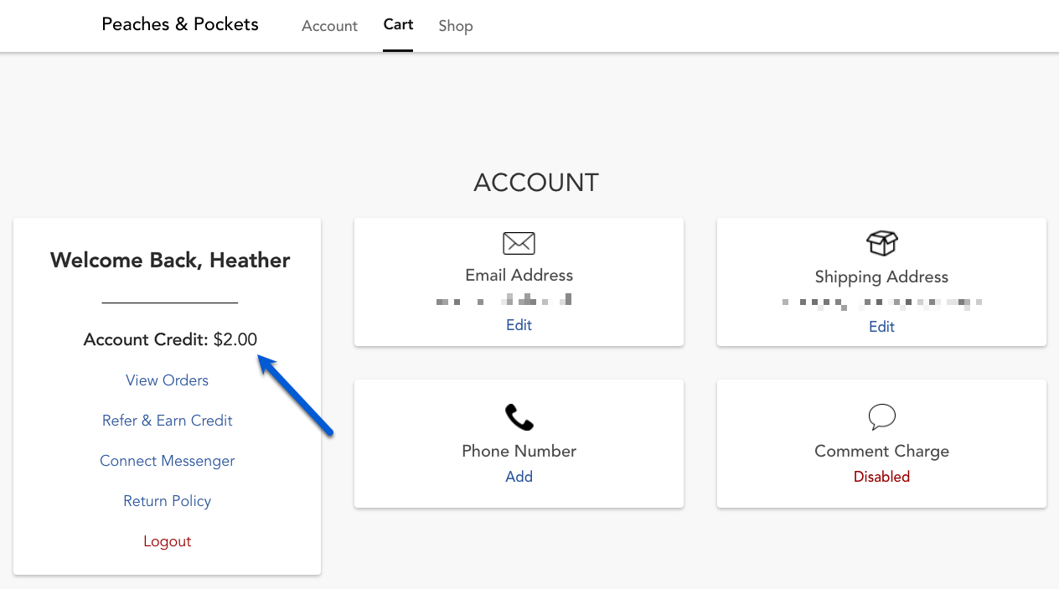This screenshot has height=589, width=1059.
Task: Select the Connect Messenger link
Action: tap(167, 461)
